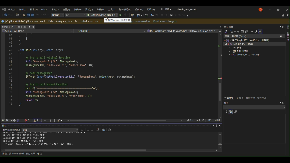Collapse the main function code block
This screenshot has height=163, width=290.
point(19,50)
